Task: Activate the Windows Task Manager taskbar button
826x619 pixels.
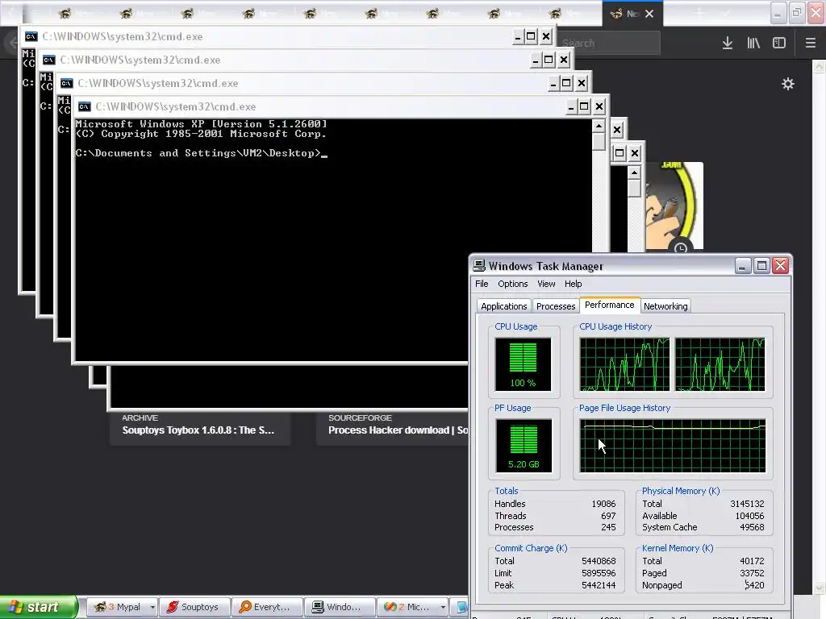Action: (x=340, y=607)
